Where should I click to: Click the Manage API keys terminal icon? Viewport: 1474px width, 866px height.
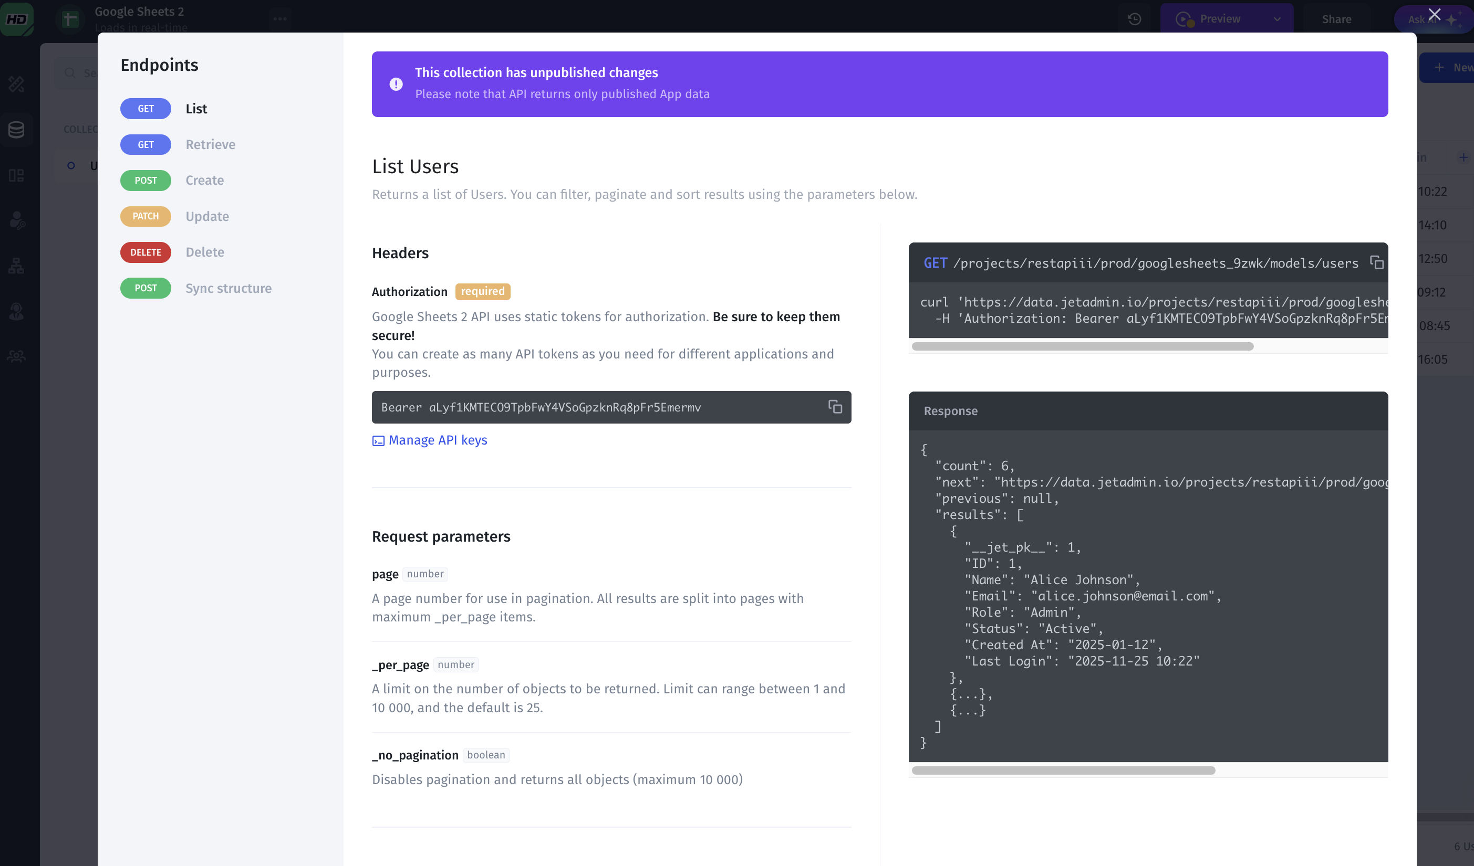click(378, 440)
